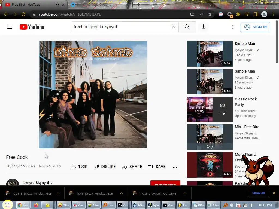Open the Chrome profile avatar

264,14
